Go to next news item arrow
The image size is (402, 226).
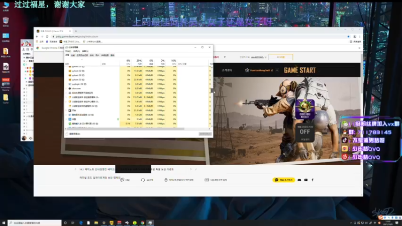[191, 169]
